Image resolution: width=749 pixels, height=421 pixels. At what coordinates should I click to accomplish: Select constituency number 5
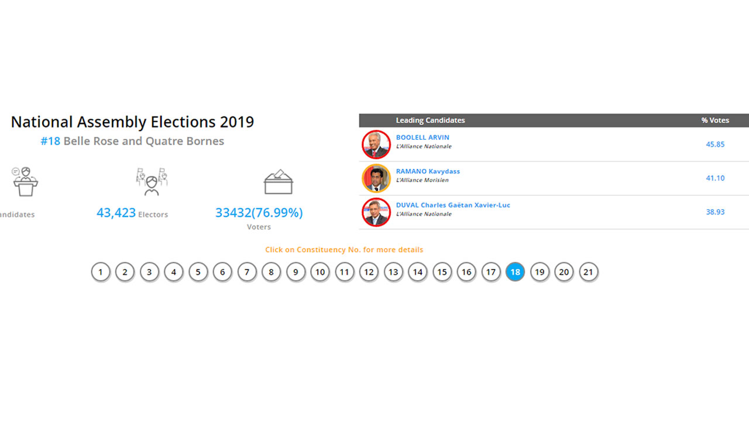198,272
